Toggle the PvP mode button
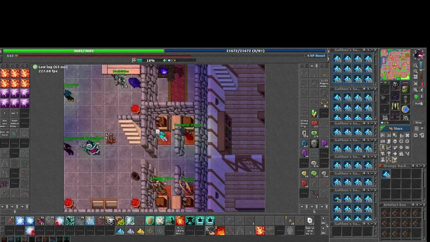The image size is (430, 242). 419,104
